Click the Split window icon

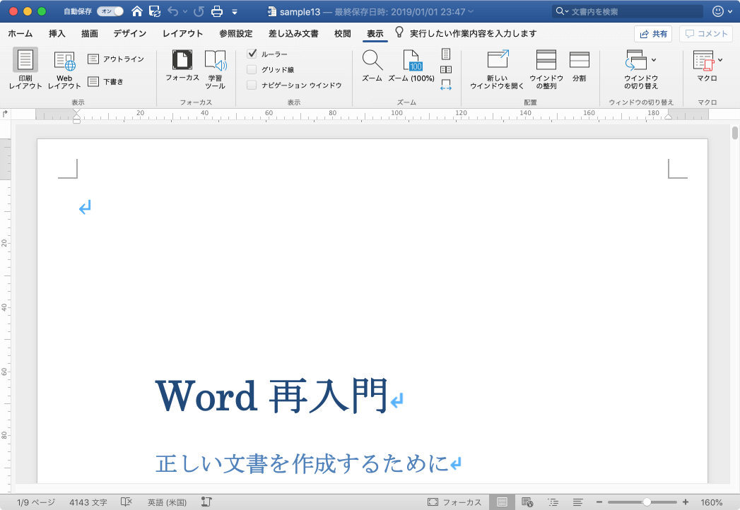(580, 60)
